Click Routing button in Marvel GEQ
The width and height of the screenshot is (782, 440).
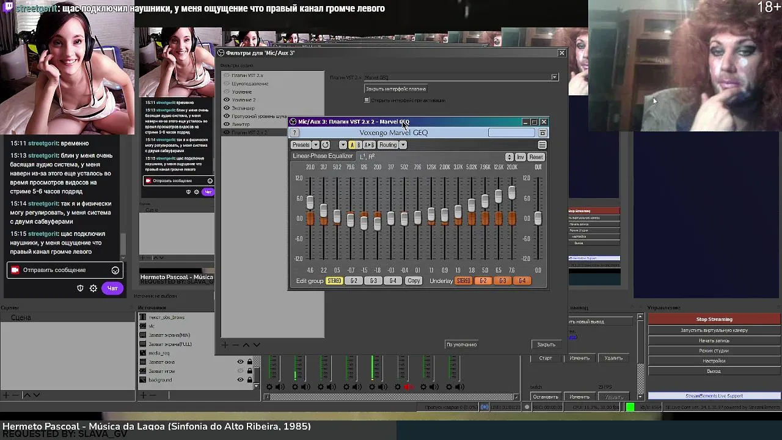coord(388,145)
